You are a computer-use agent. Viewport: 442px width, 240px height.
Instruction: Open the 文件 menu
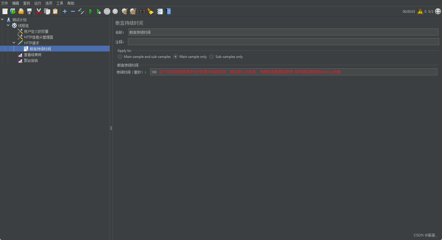(x=5, y=3)
